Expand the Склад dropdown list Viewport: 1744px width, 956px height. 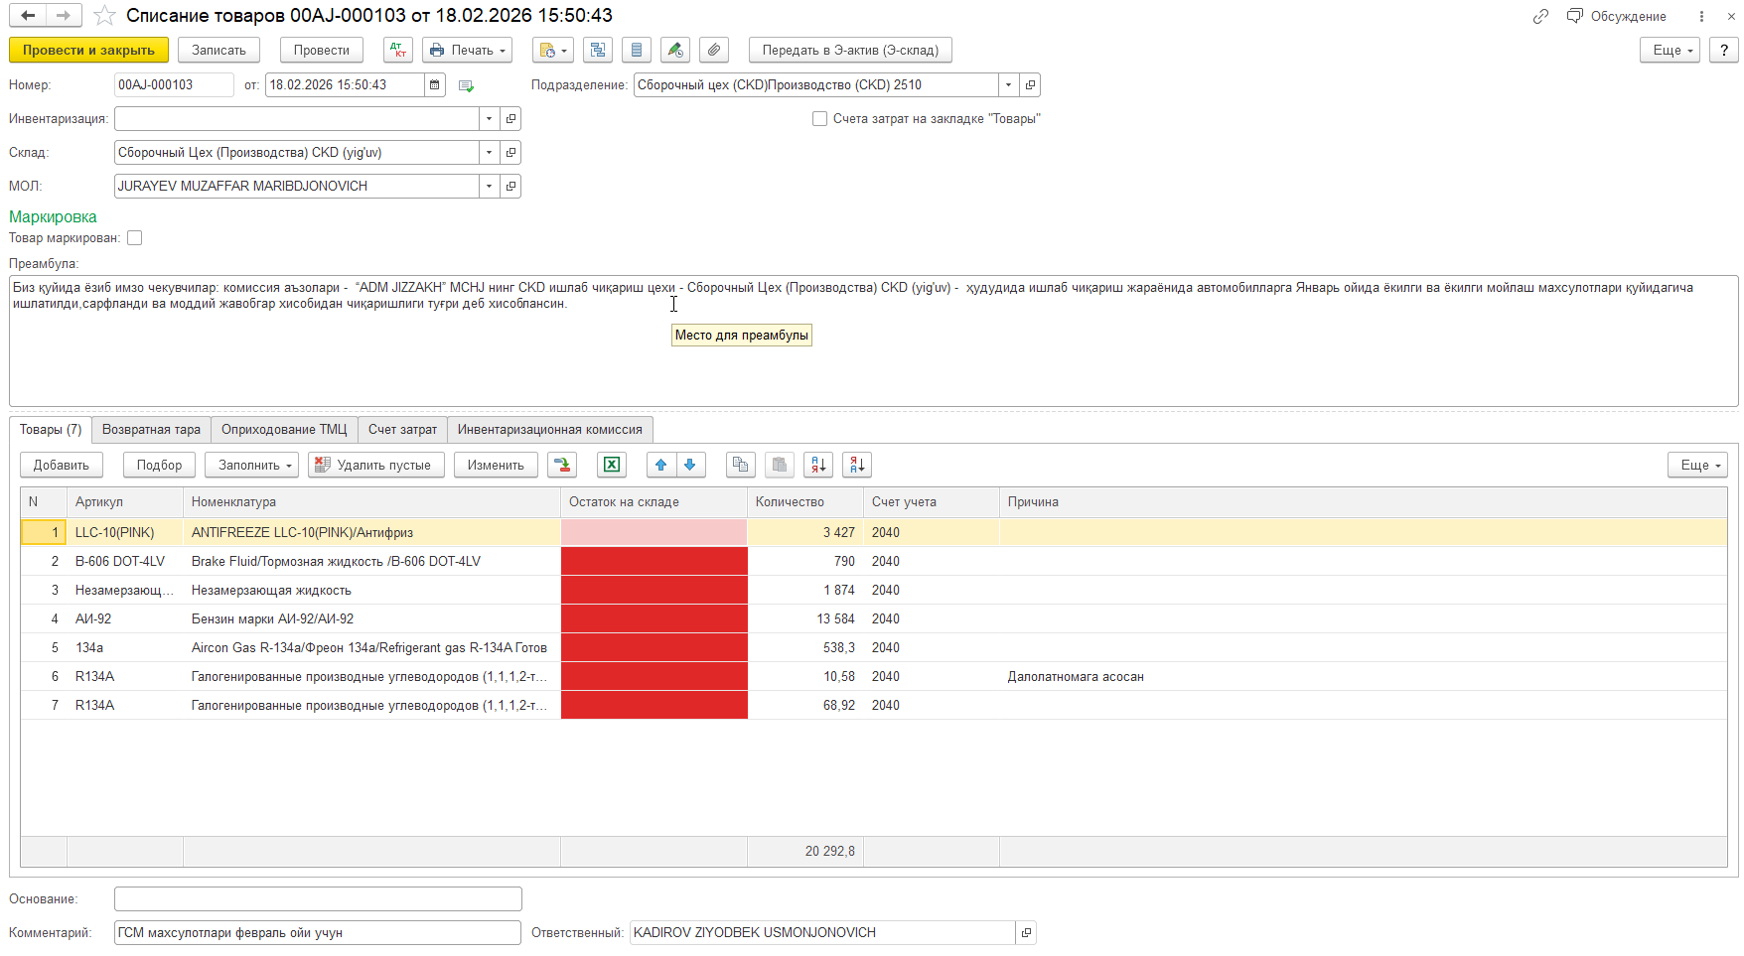(489, 153)
